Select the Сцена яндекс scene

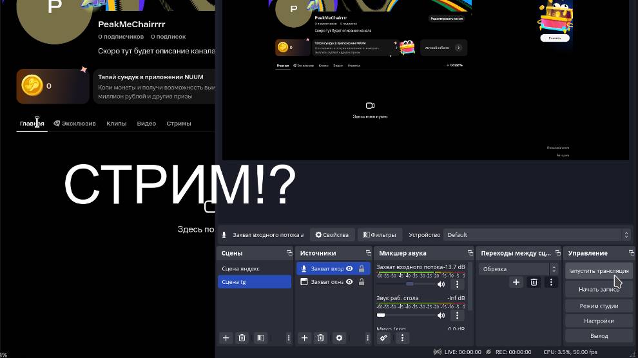[x=255, y=268]
